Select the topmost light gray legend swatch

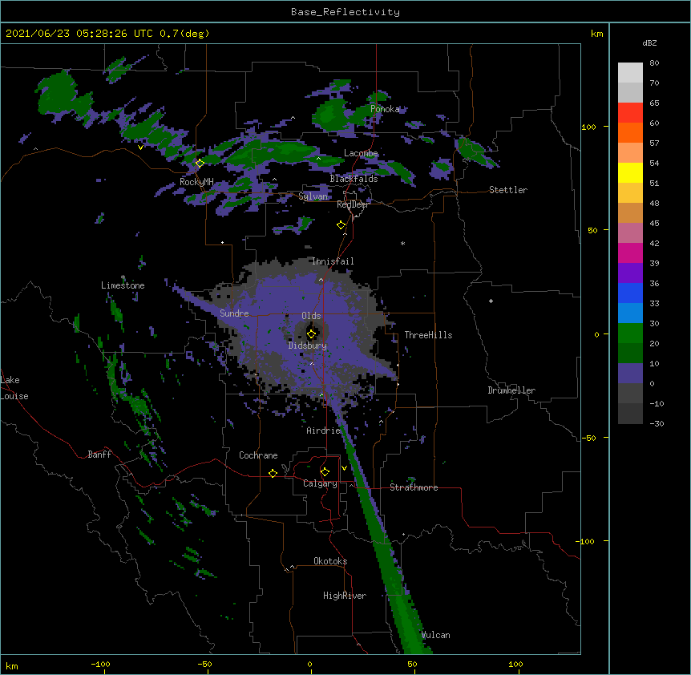pyautogui.click(x=630, y=73)
